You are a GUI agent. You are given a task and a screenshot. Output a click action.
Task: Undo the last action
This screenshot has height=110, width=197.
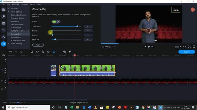11,52
